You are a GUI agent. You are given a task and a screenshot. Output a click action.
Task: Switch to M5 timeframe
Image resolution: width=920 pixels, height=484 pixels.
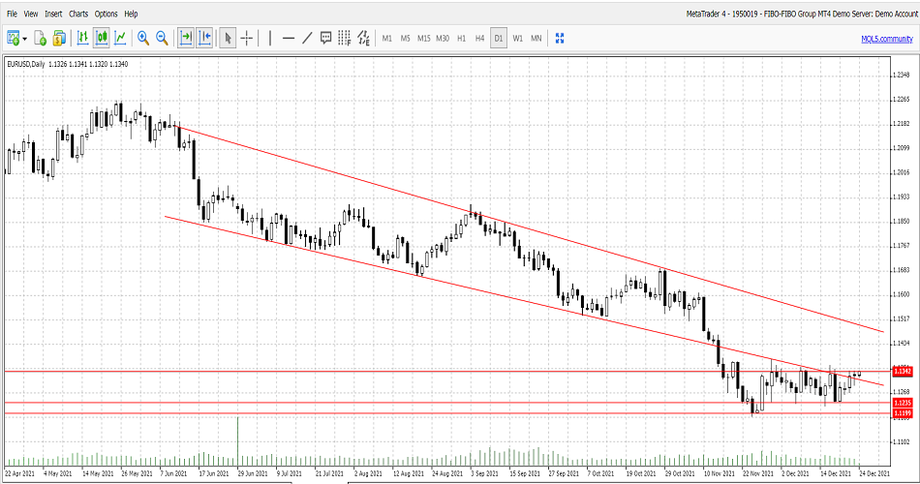pyautogui.click(x=406, y=38)
